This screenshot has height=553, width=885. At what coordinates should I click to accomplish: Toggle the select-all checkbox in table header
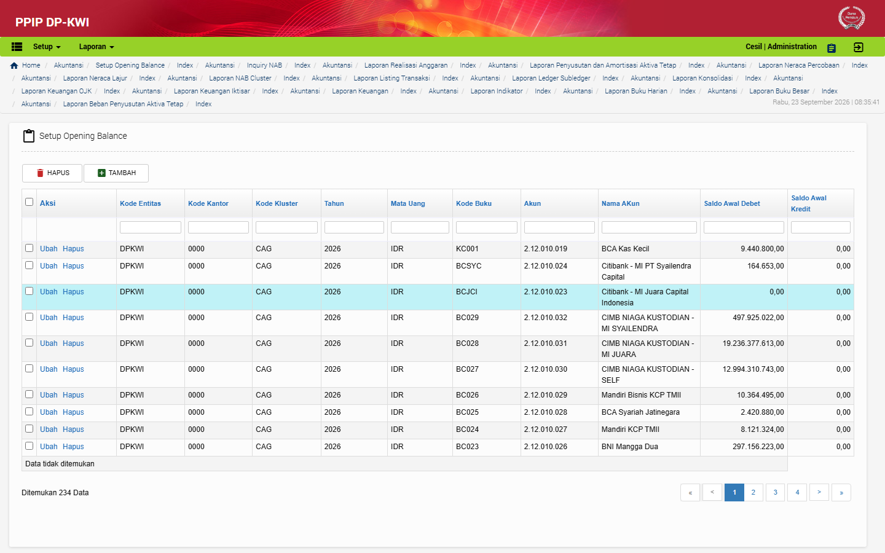click(29, 202)
